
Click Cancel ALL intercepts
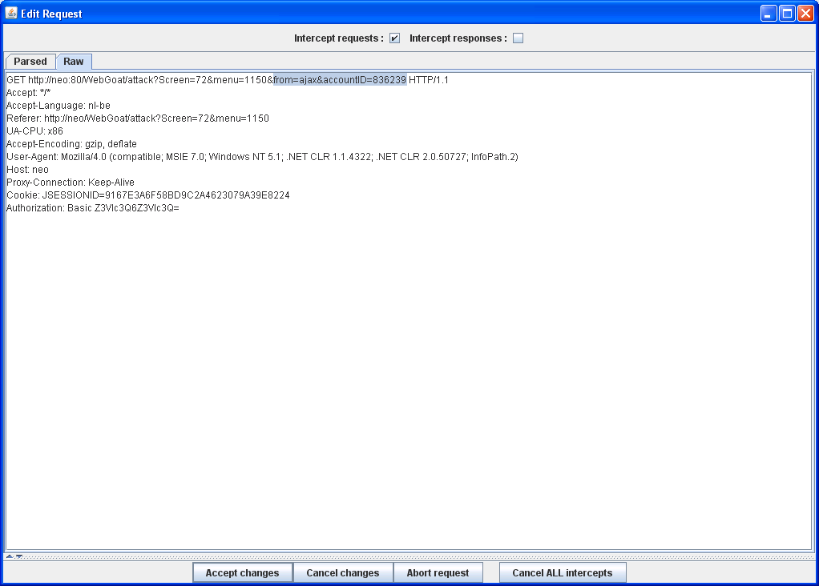click(562, 573)
